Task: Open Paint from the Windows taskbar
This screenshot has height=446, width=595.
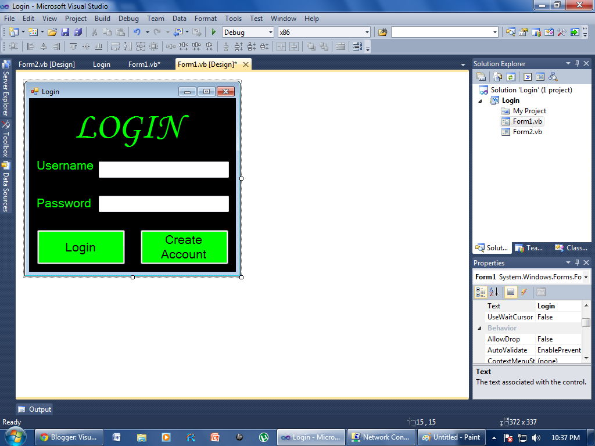Action: coord(451,437)
